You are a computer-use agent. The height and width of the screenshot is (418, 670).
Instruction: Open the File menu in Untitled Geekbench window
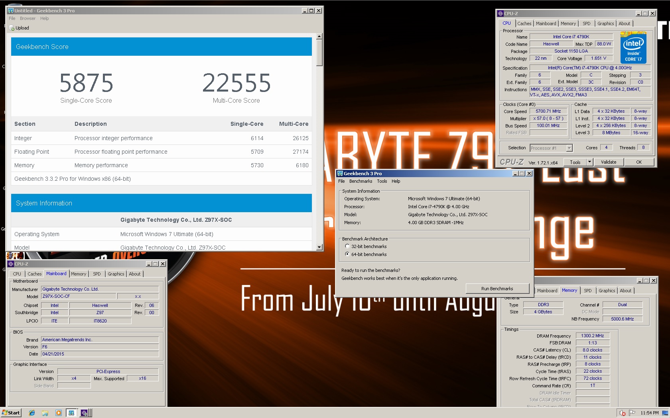pos(12,18)
